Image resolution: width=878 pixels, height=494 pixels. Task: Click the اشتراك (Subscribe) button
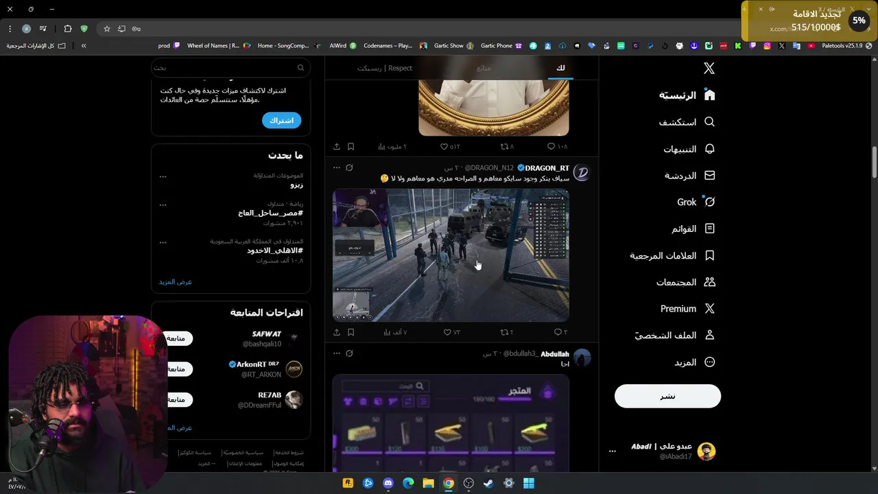tap(281, 120)
